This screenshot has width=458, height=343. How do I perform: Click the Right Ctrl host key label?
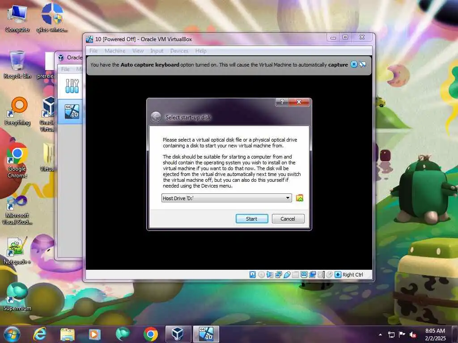point(352,275)
